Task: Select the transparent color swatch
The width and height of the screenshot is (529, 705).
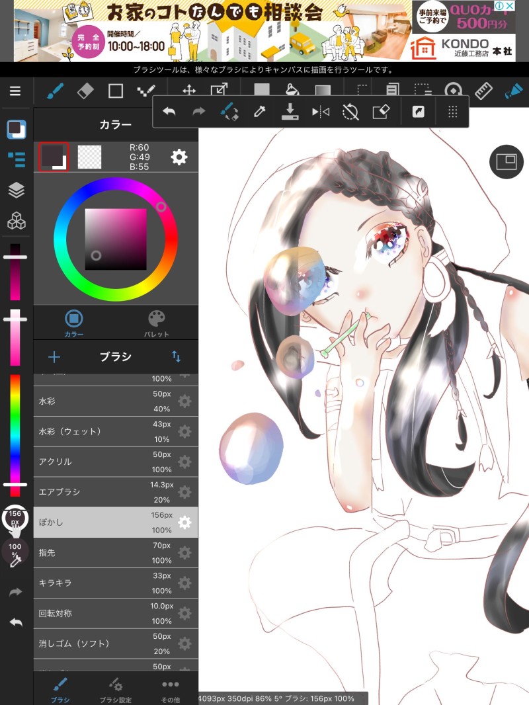Action: 89,157
